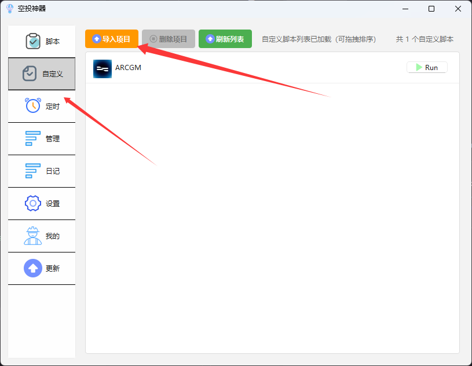Click the 管理 list icon in sidebar

pos(33,139)
